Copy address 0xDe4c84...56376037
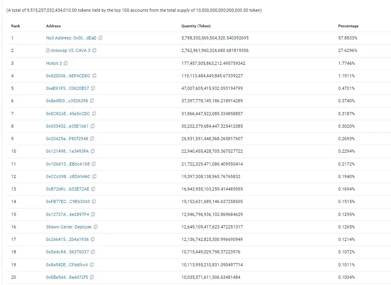 coord(93,252)
